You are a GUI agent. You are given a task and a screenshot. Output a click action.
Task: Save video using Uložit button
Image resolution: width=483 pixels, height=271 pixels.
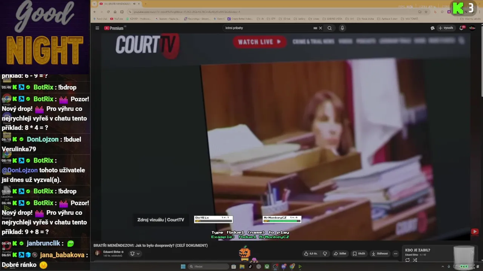point(359,254)
